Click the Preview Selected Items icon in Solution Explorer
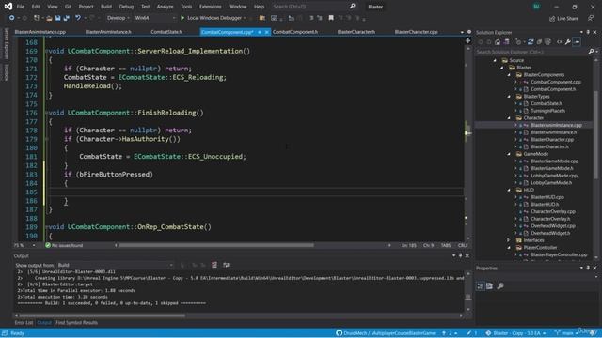Viewport: 602px width, 338px height. [x=577, y=41]
